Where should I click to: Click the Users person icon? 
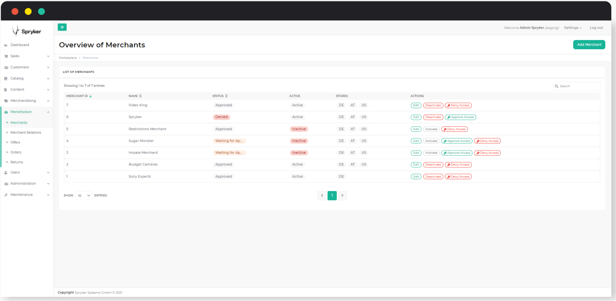click(6, 172)
